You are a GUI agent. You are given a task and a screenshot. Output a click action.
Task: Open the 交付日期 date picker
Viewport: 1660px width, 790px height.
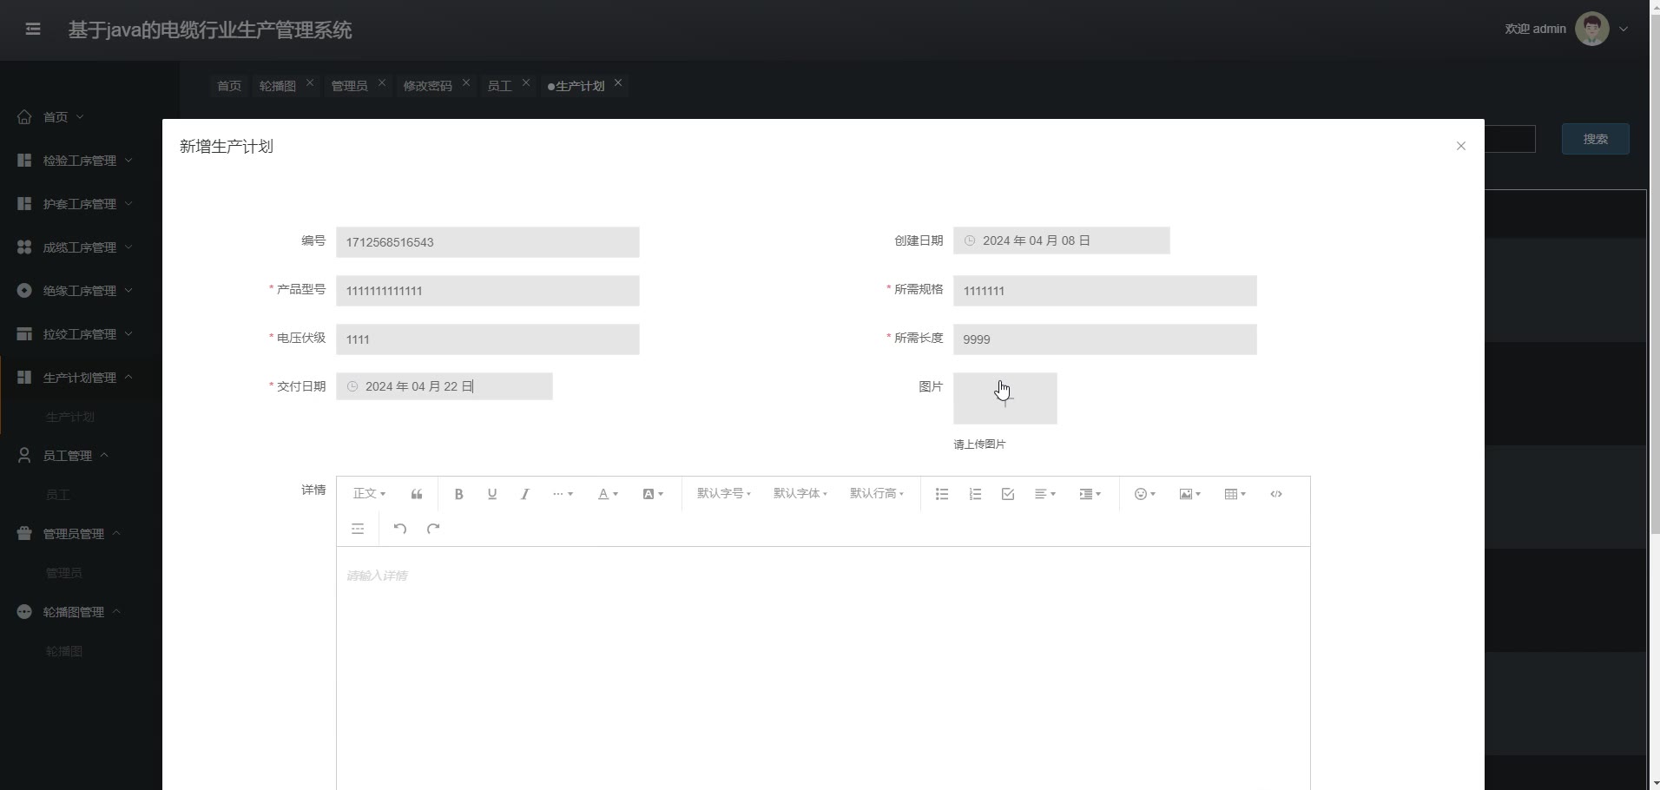point(445,386)
